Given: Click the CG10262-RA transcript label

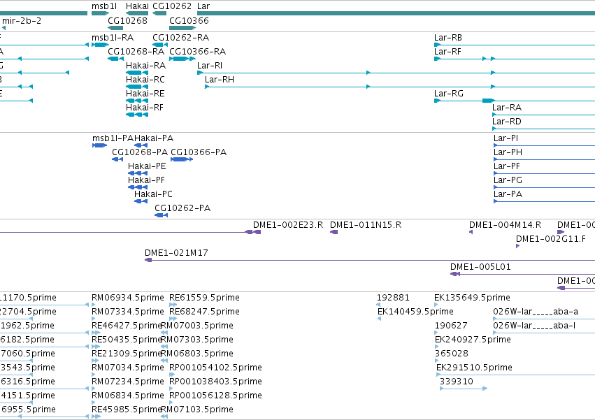Looking at the screenshot, I should (180, 38).
